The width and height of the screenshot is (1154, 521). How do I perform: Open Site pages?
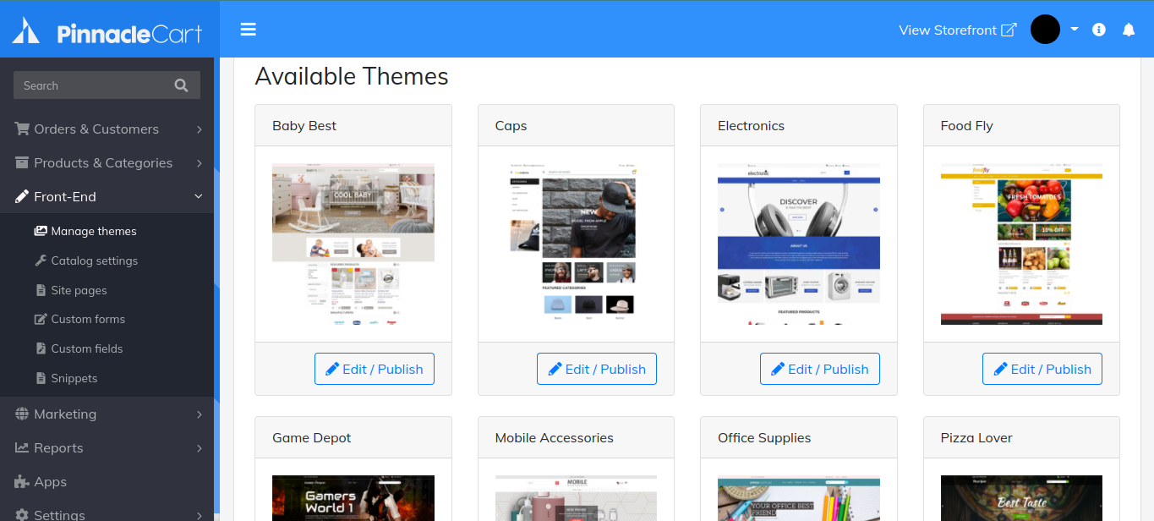click(79, 290)
